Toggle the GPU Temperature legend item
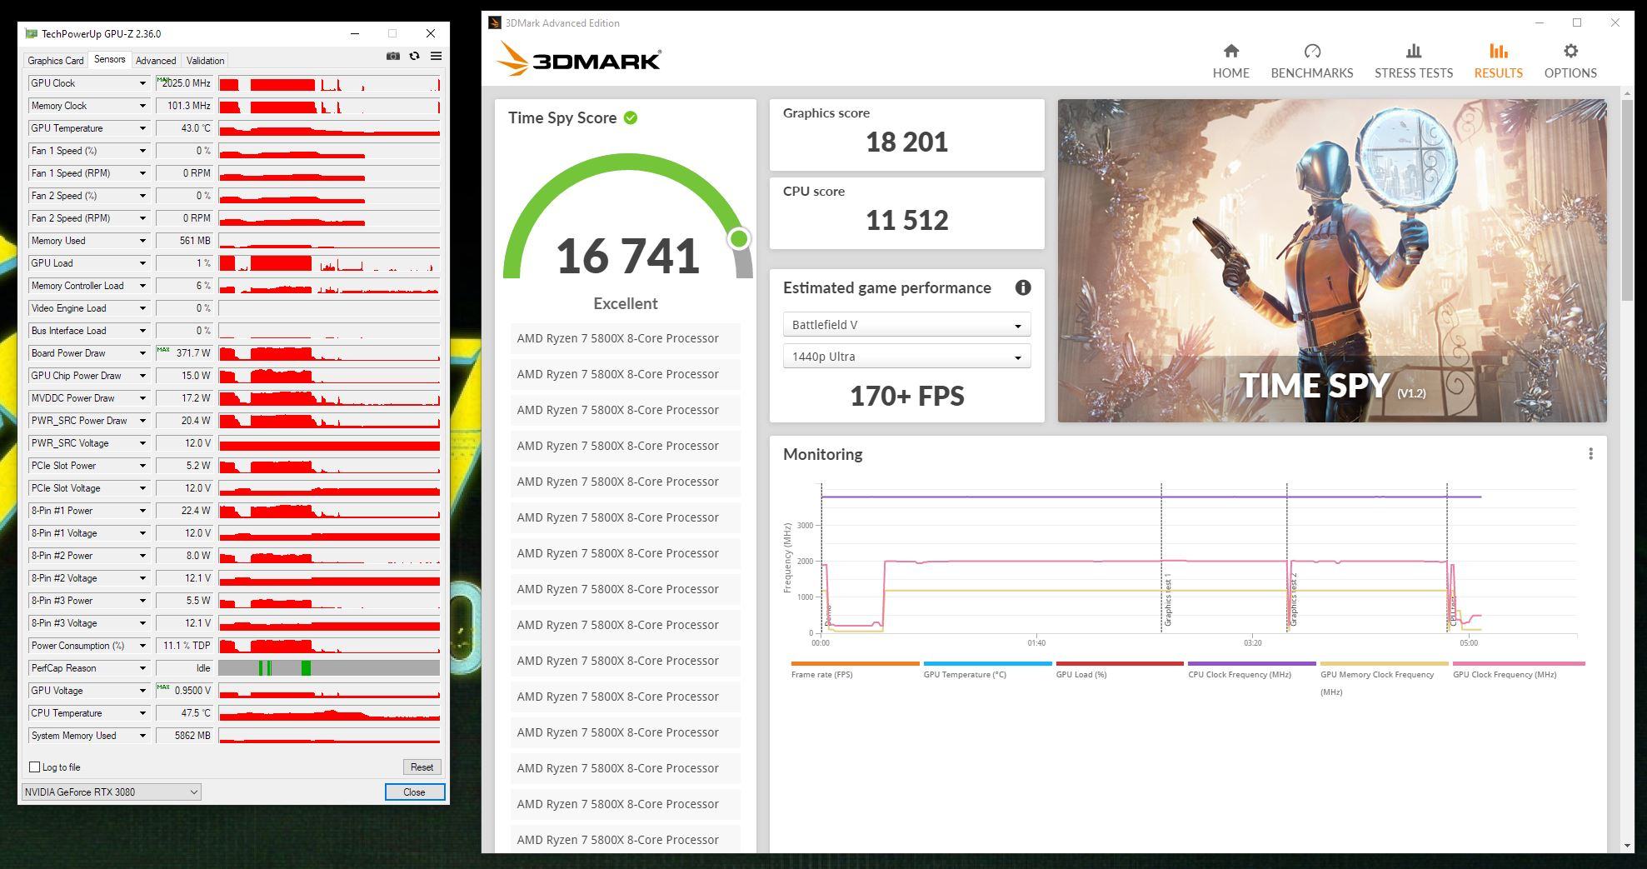1647x869 pixels. click(987, 671)
